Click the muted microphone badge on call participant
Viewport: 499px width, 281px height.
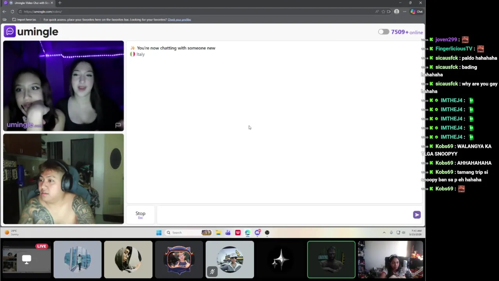[x=212, y=272]
